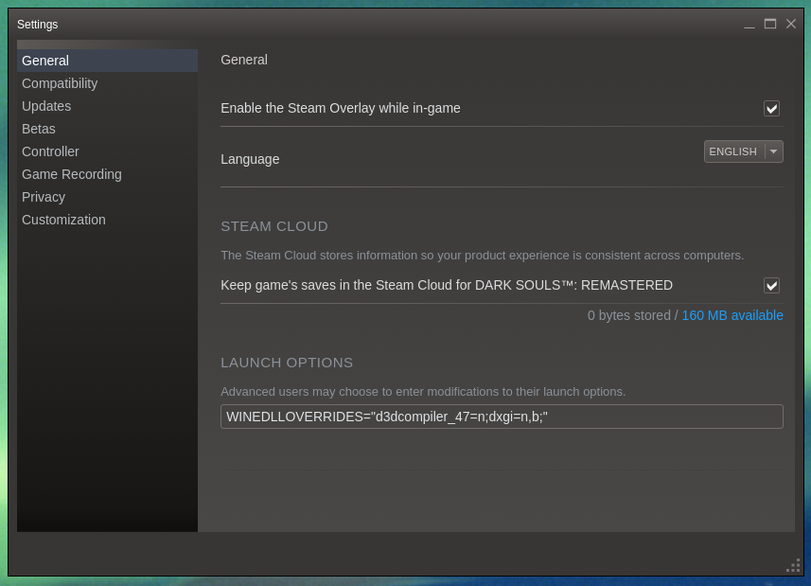The height and width of the screenshot is (586, 811).
Task: Click the 'Language' label
Action: point(250,159)
